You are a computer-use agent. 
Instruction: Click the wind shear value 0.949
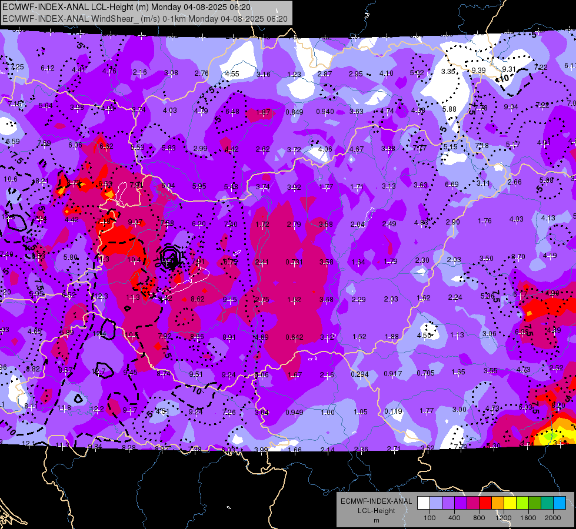tap(295, 413)
